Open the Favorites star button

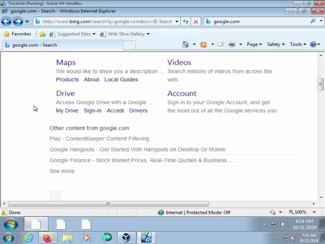[x=17, y=34]
